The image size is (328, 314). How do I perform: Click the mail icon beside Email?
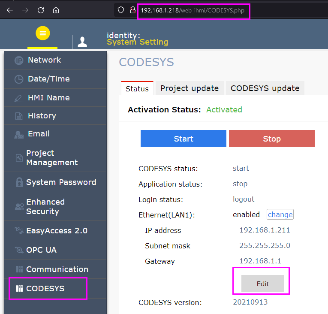[x=19, y=135]
